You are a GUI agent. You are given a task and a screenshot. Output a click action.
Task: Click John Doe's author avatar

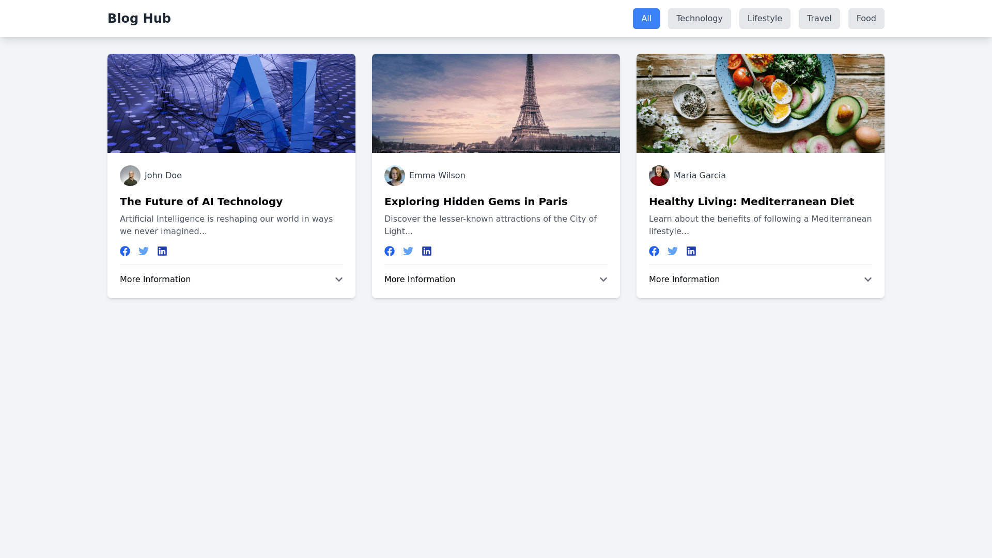coord(130,176)
